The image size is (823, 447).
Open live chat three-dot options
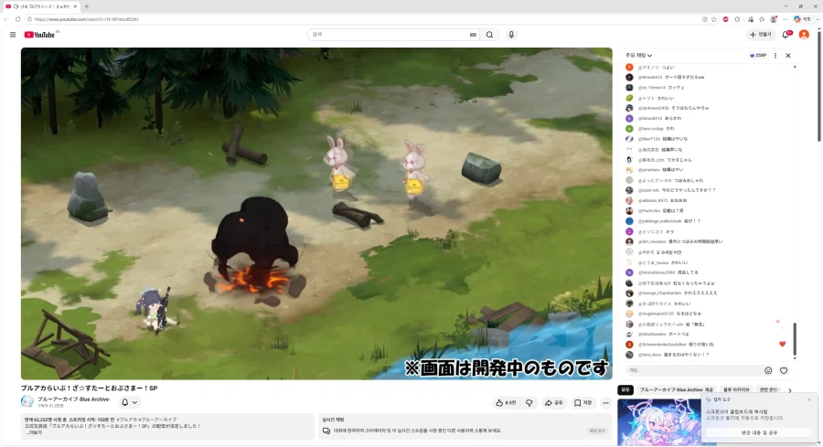(775, 55)
